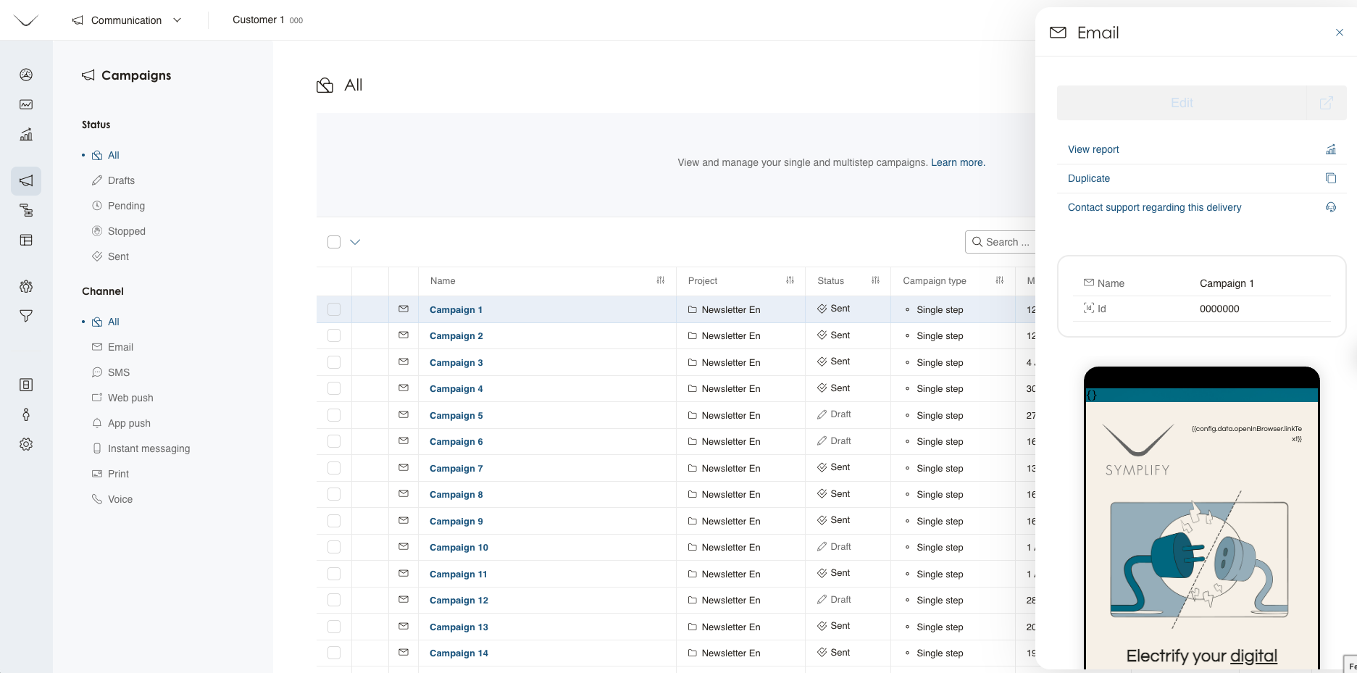Select the SMS channel filter

[119, 372]
